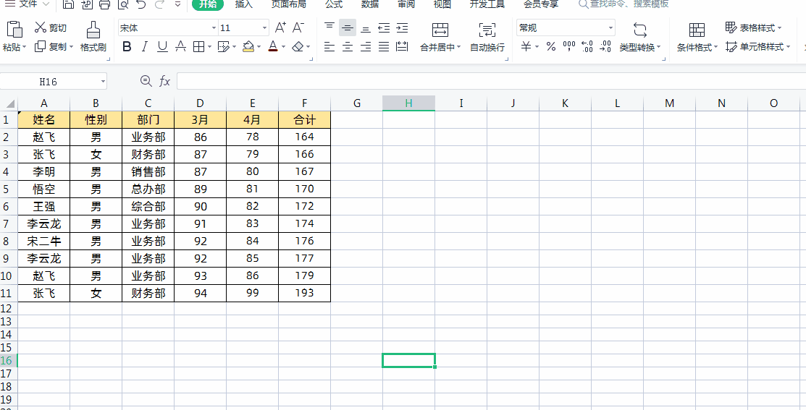Screen dimensions: 806x410
Task: Open Print Preview icon
Action: [122, 4]
